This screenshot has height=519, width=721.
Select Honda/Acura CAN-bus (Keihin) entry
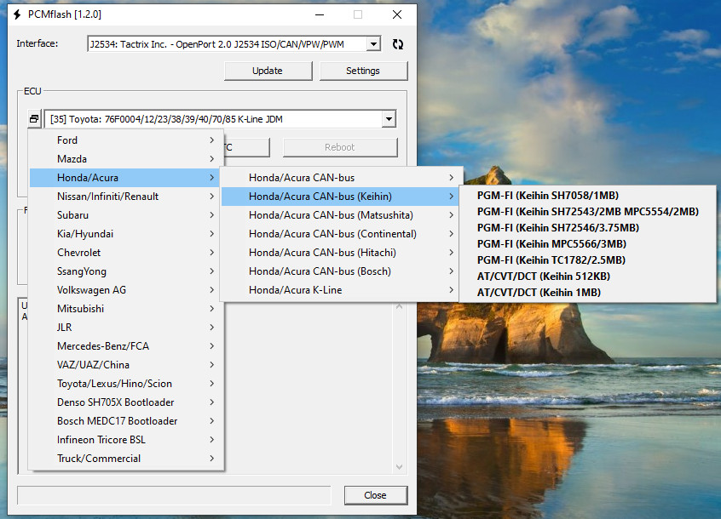click(x=341, y=197)
